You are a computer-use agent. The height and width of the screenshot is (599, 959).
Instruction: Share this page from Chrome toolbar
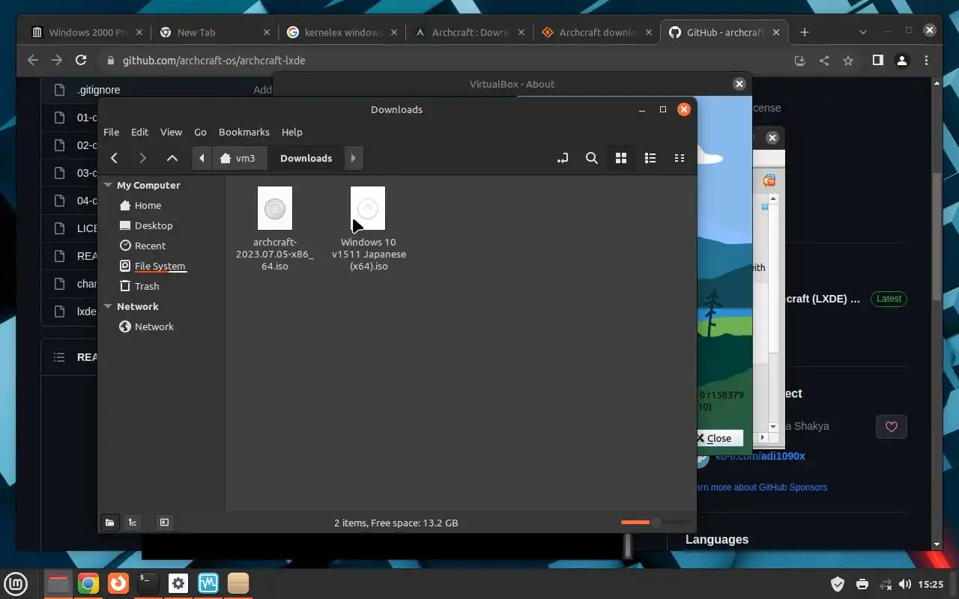tap(824, 61)
